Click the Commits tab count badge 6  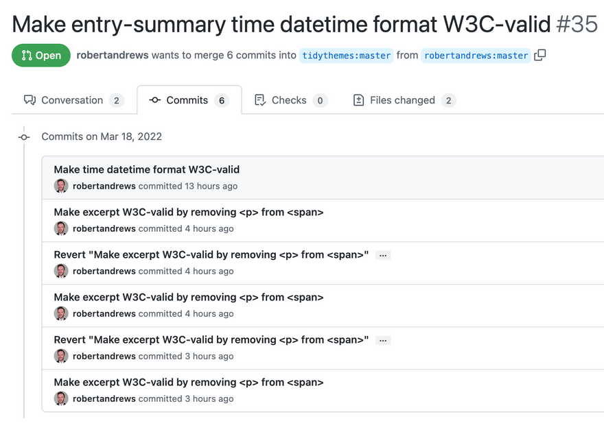pos(221,100)
